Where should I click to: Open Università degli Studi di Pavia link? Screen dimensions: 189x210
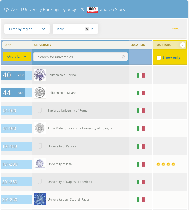click(68, 199)
